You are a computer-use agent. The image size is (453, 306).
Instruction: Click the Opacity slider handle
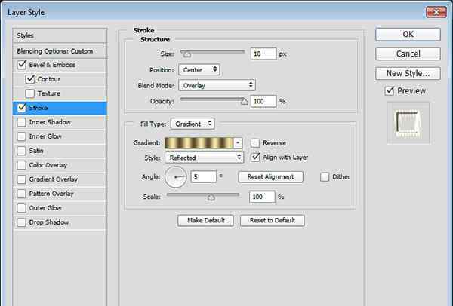point(244,102)
